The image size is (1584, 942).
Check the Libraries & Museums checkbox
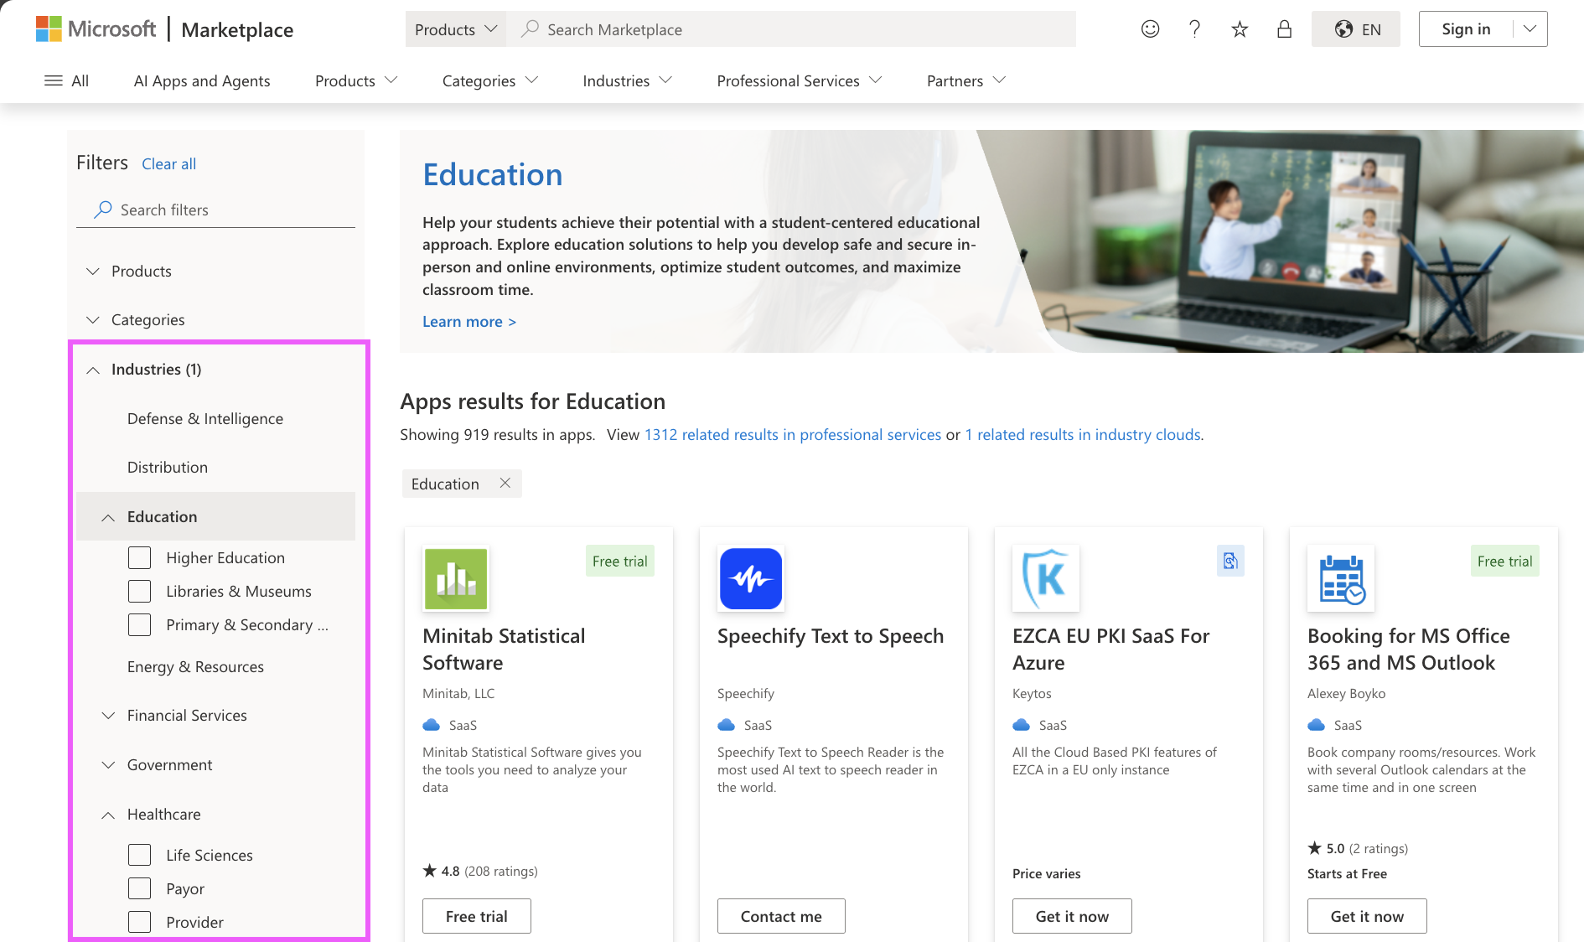coord(139,591)
